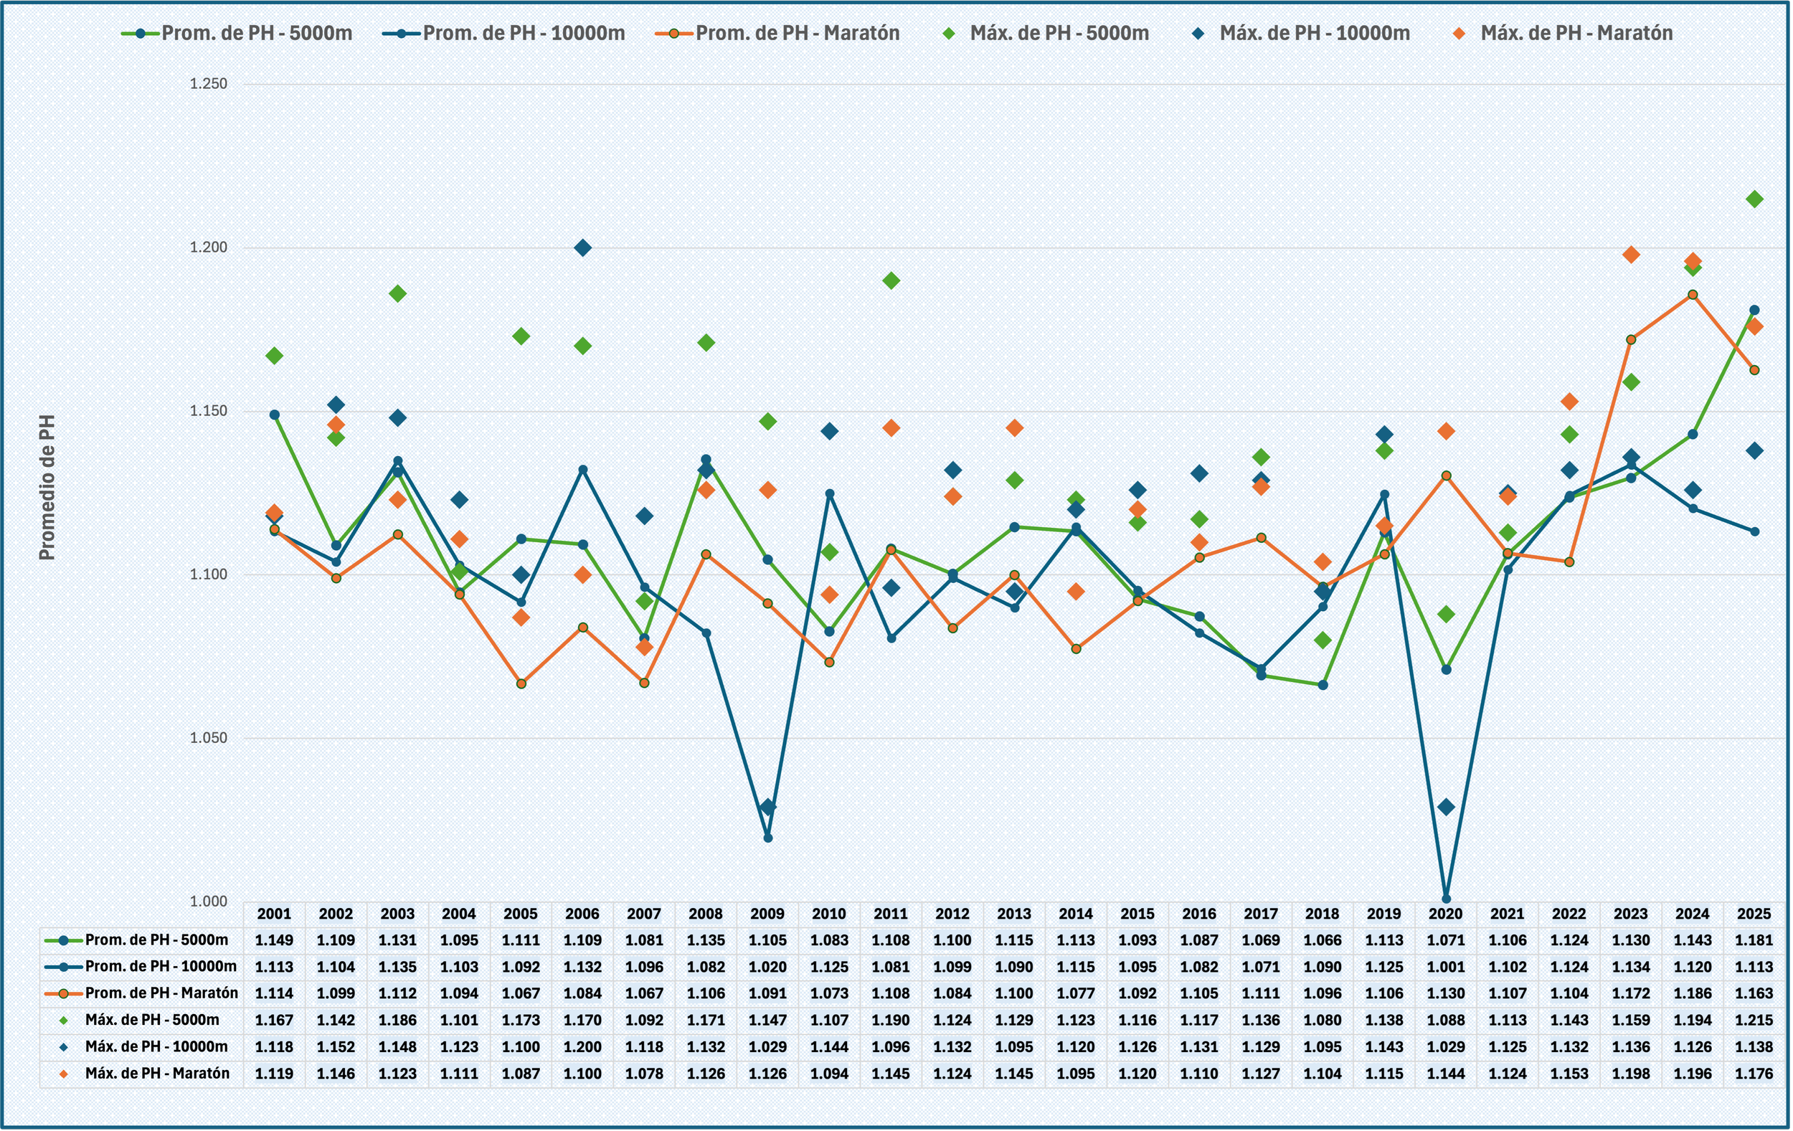Image resolution: width=1793 pixels, height=1131 pixels.
Task: Click the Prom. de PH - Maratón row label in the table
Action: tap(161, 993)
